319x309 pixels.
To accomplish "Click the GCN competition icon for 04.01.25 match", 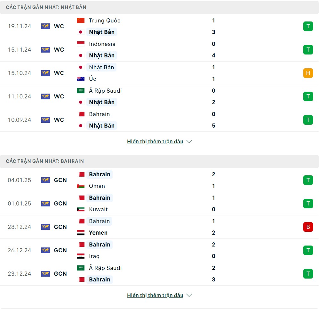I will [45, 180].
